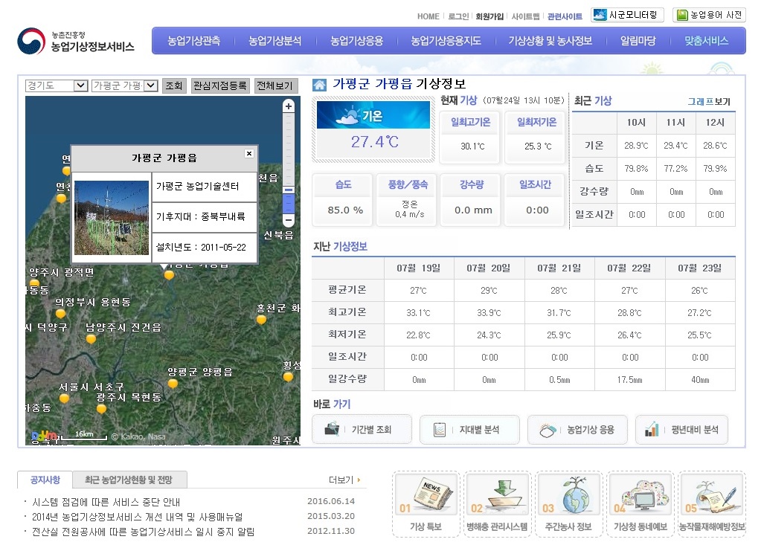Click 관련사이트 link
The image size is (764, 548).
tap(565, 16)
